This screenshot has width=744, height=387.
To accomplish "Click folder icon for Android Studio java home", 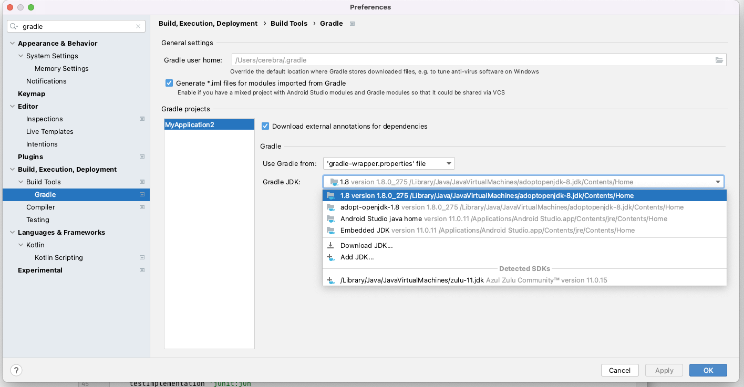I will tap(330, 219).
